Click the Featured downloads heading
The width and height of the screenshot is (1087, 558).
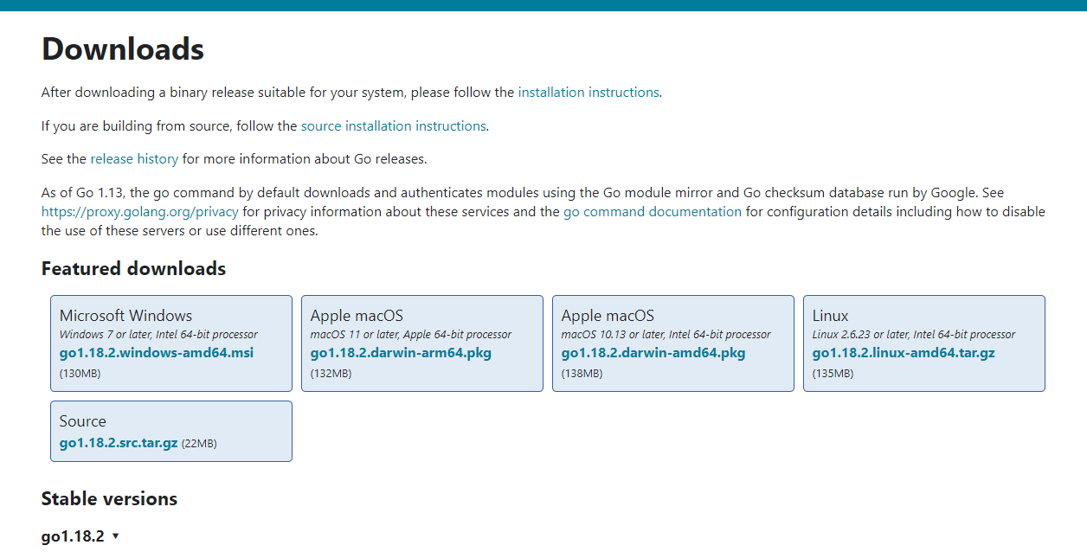tap(133, 269)
